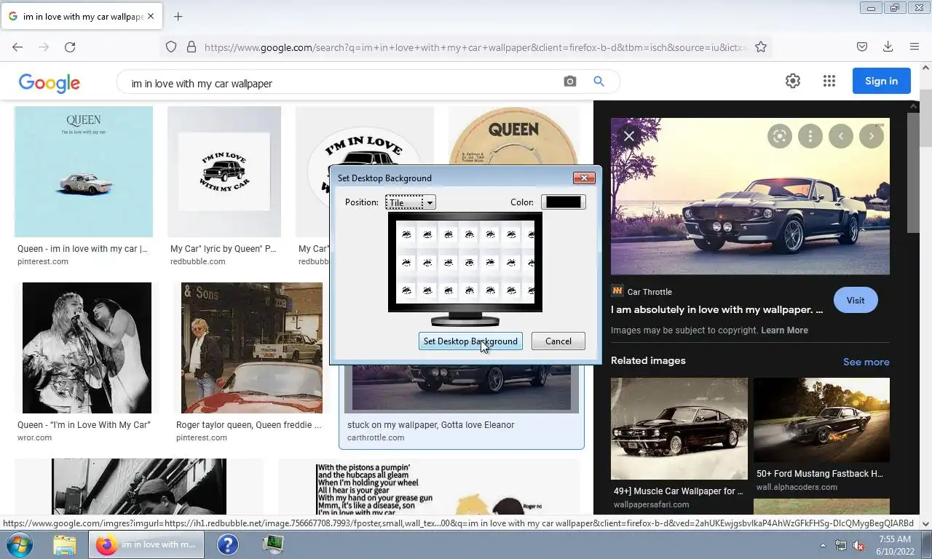The image size is (932, 559).
Task: Click the lyrics With the pistons a pumpin' thumbnail
Action: coord(429,487)
